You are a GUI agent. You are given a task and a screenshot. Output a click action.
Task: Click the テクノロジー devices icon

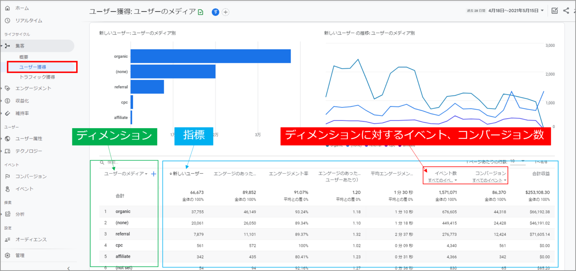coord(7,151)
